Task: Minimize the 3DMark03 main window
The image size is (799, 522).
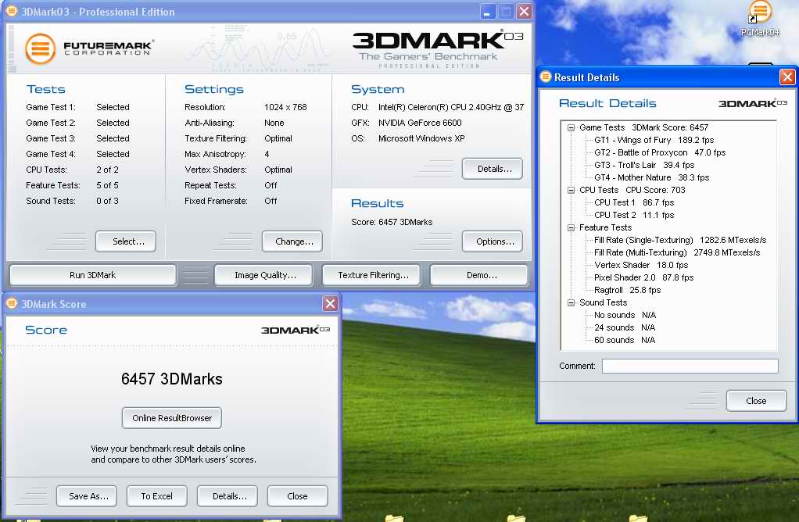Action: tap(488, 11)
